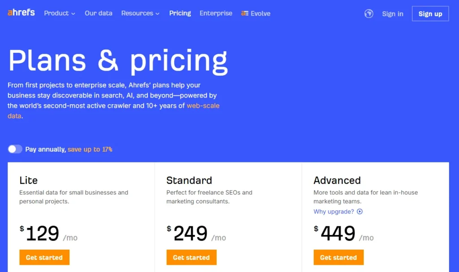Get started with the Advanced plan

pos(338,257)
